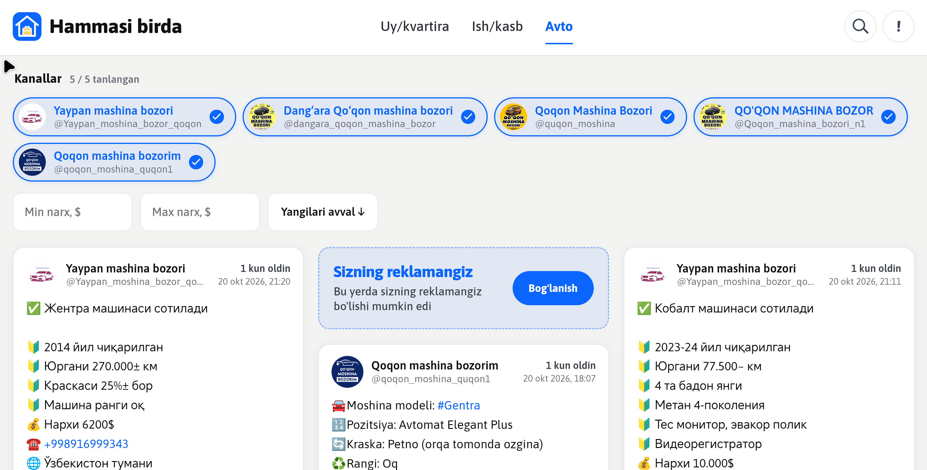Screen dimensions: 927x470
Task: Click Dang'ara Qo'qon mashina bozori channel avatar
Action: point(262,117)
